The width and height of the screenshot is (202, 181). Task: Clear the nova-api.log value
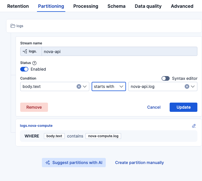[x=187, y=86]
